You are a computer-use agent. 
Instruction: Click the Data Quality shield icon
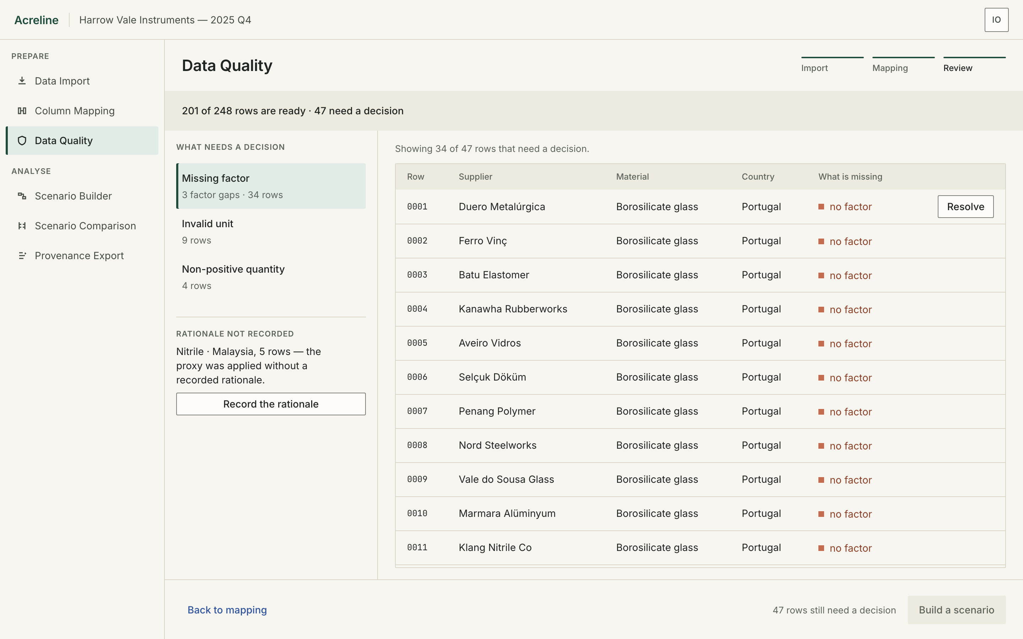coord(22,141)
